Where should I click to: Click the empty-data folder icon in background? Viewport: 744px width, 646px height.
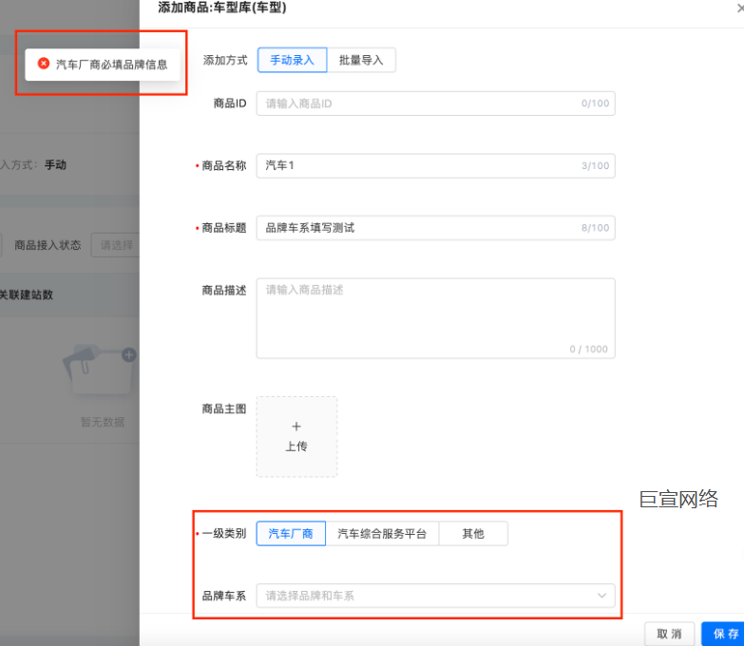coord(100,370)
